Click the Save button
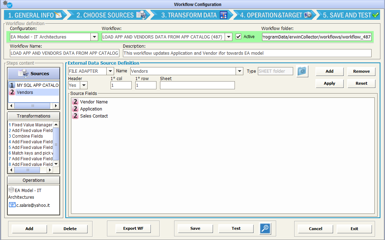The height and width of the screenshot is (240, 385). 195,228
